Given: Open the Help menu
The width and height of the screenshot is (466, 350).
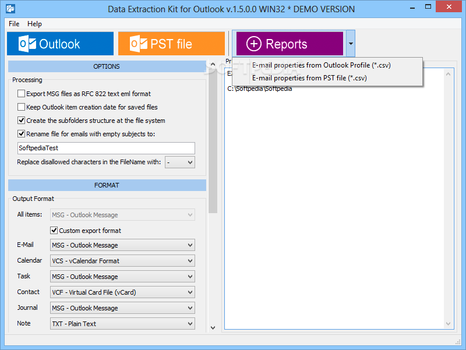Looking at the screenshot, I should click(34, 24).
